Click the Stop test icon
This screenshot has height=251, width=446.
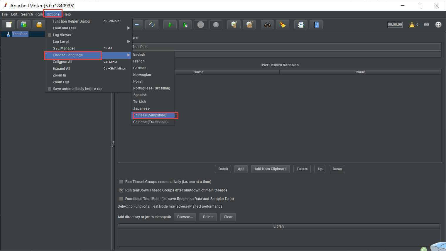pos(200,25)
